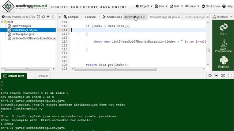The width and height of the screenshot is (234, 131).
Task: Switch to the SortedStringList.java tab
Action: pos(163,17)
